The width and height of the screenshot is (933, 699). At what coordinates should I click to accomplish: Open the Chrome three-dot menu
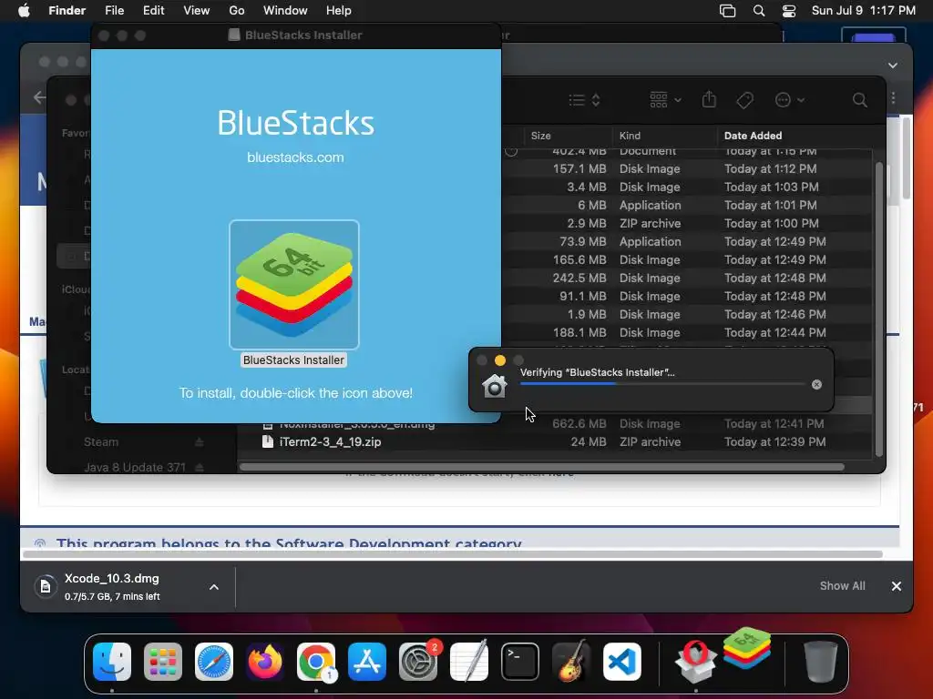pos(893,97)
